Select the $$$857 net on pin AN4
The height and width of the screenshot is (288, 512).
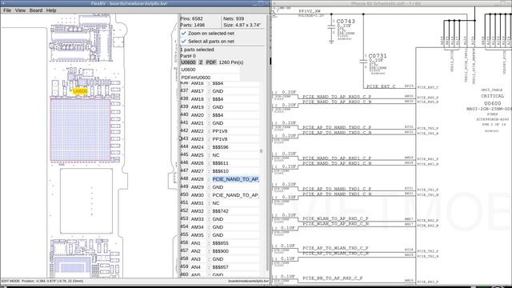coord(221,267)
